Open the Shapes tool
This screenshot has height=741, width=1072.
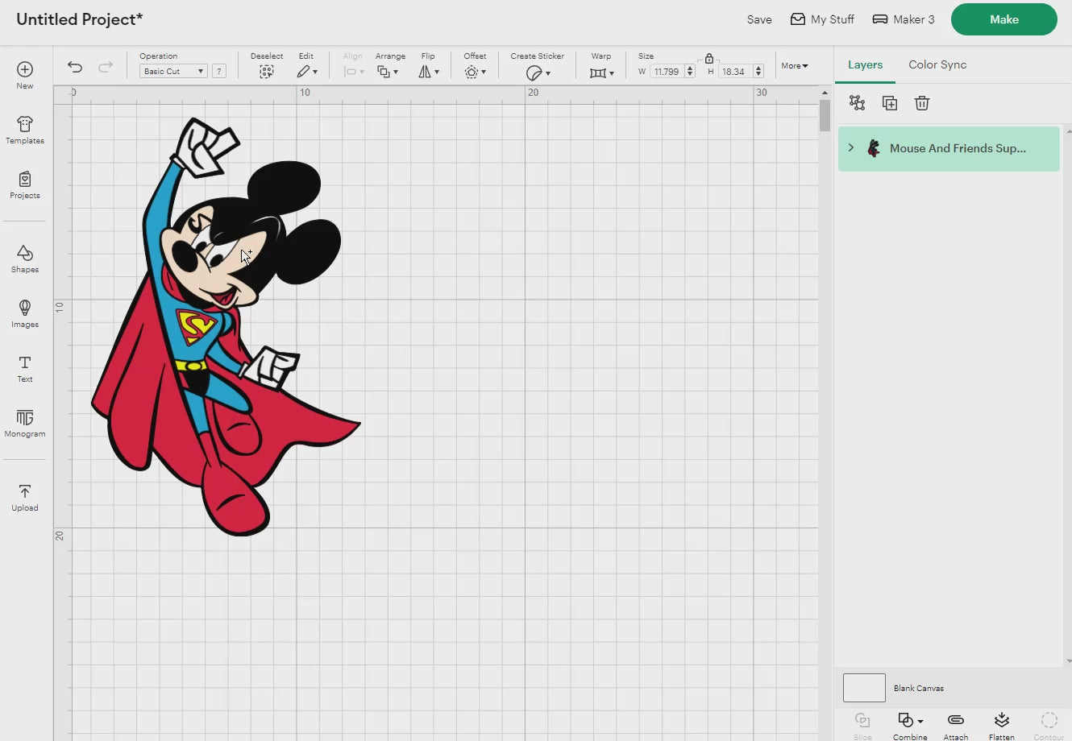tap(25, 259)
